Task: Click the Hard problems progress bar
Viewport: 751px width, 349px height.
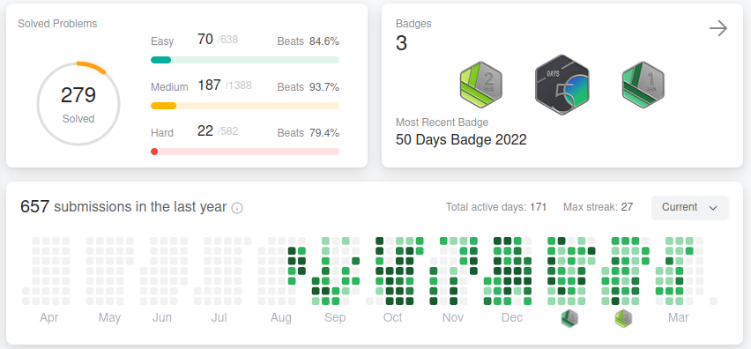Action: [x=245, y=152]
